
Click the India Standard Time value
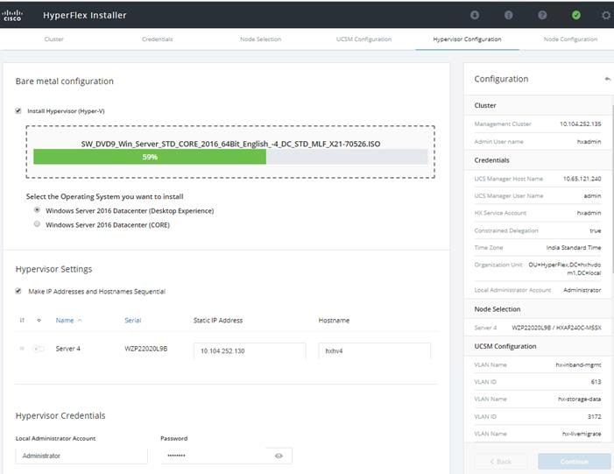574,248
